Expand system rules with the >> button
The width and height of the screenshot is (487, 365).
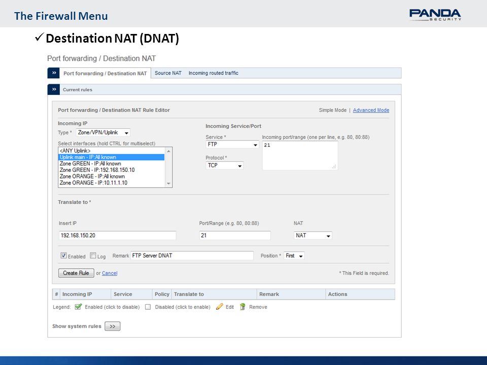pyautogui.click(x=113, y=326)
